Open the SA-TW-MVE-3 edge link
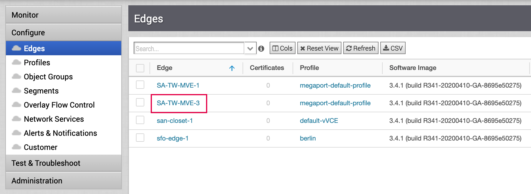Viewport: 531px width, 194px height. pos(178,103)
